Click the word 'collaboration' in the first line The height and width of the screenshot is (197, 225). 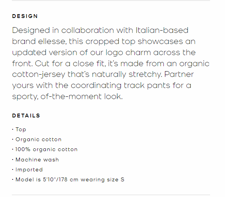[x=88, y=30]
